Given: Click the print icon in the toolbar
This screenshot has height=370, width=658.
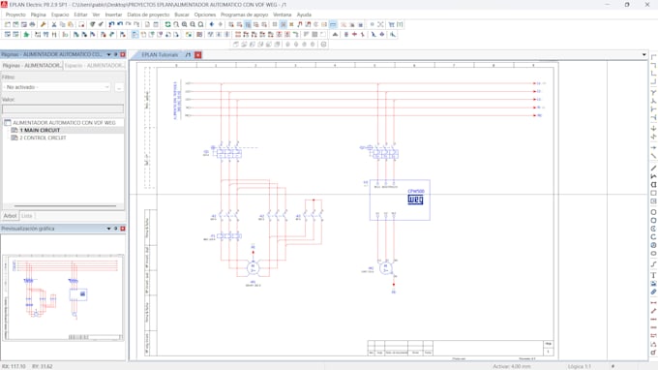Looking at the screenshot, I should point(32,25).
